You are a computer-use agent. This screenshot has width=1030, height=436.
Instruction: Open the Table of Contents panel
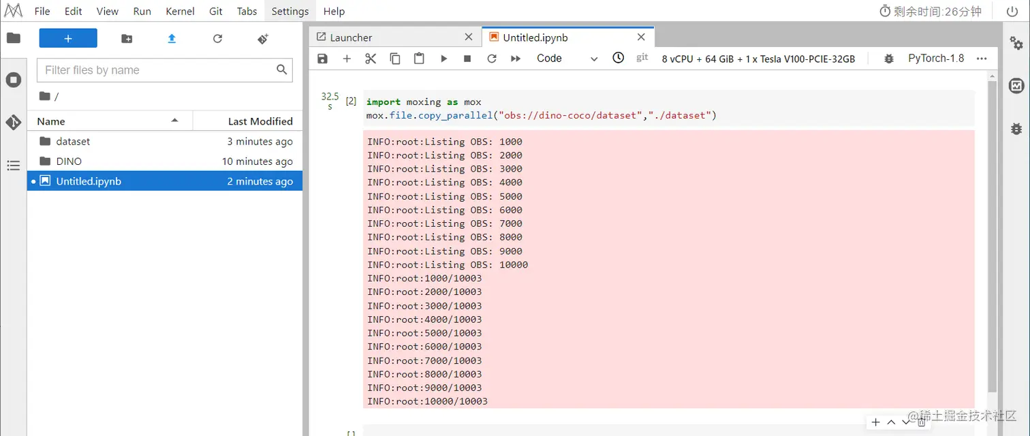click(13, 165)
